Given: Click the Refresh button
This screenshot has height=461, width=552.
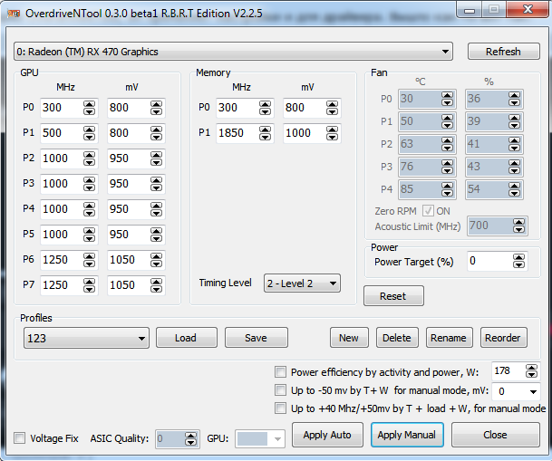Looking at the screenshot, I should coord(503,52).
